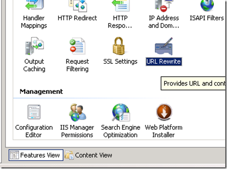The width and height of the screenshot is (227, 169).
Task: Click the Search Engine Optimization label
Action: tap(120, 131)
